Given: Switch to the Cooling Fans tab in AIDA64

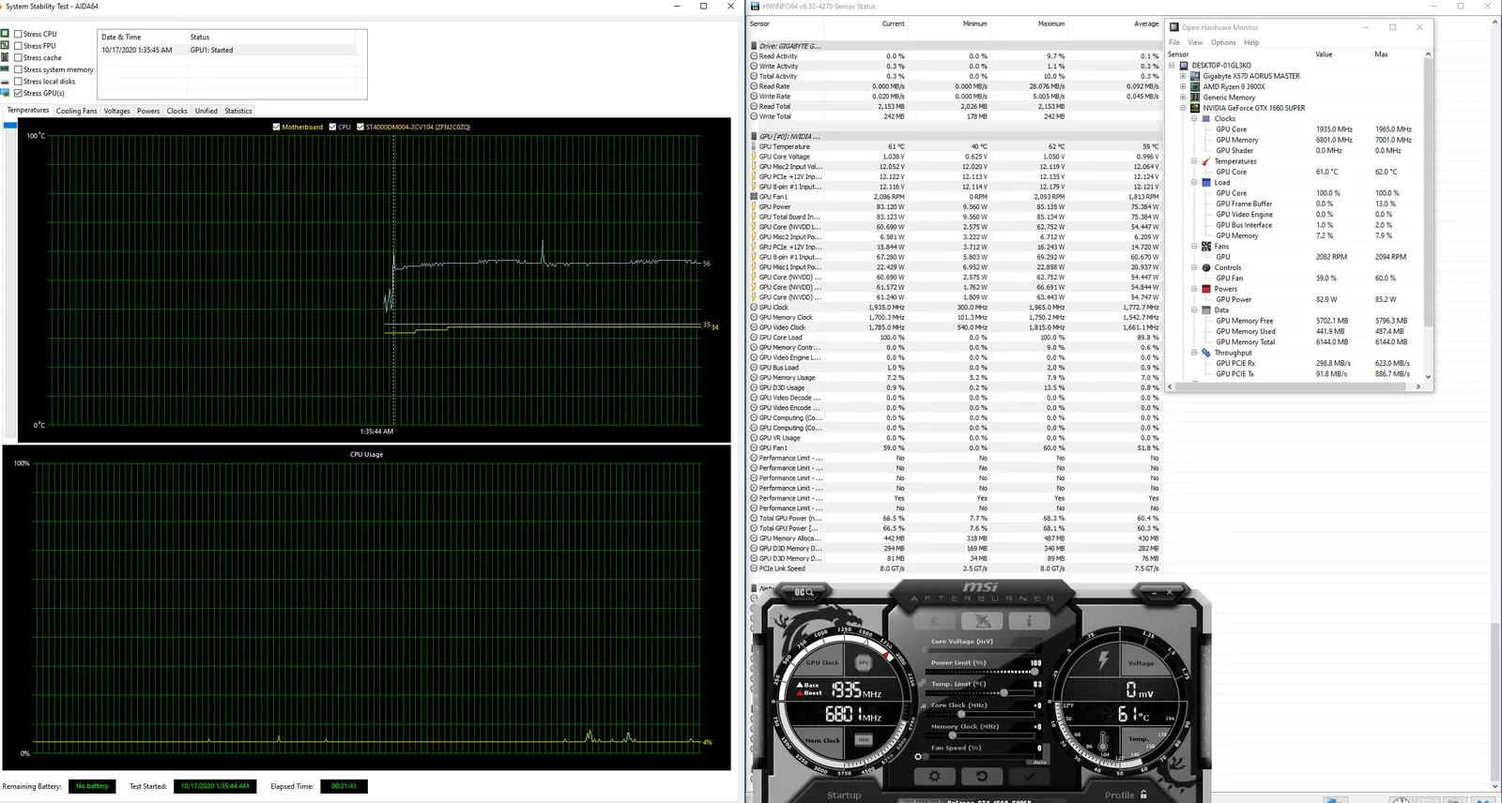Looking at the screenshot, I should tap(76, 111).
